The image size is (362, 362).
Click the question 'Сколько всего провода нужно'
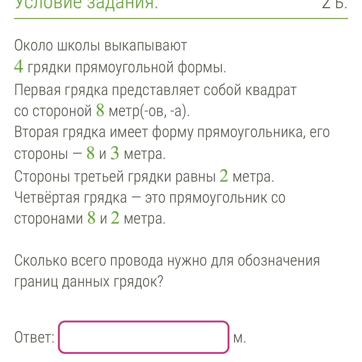click(x=167, y=261)
